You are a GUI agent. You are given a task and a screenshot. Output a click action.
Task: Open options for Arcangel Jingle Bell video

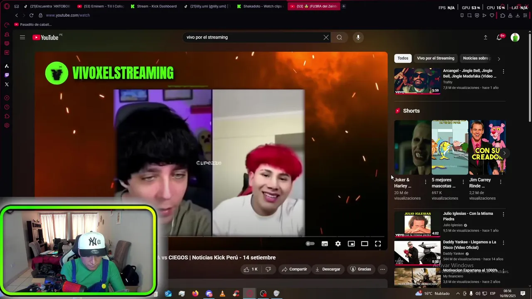[x=503, y=71]
